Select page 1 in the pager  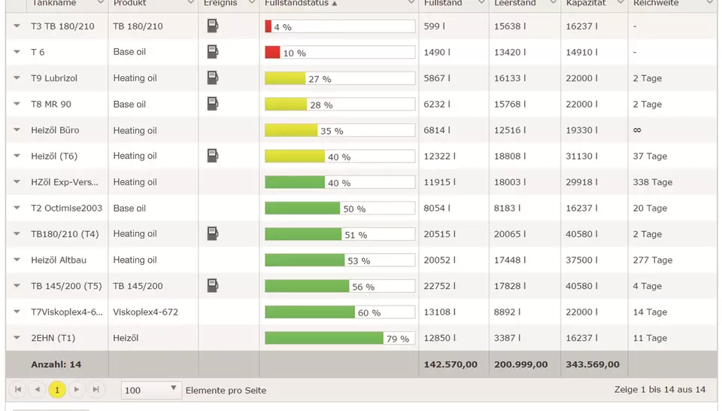pyautogui.click(x=57, y=389)
